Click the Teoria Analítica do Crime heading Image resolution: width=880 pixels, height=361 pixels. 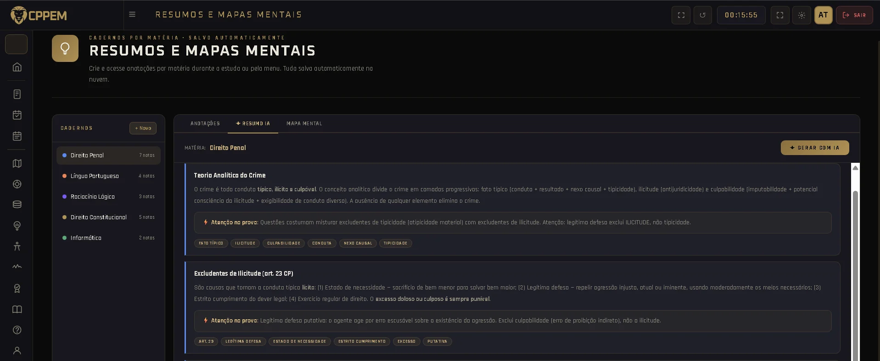point(230,175)
